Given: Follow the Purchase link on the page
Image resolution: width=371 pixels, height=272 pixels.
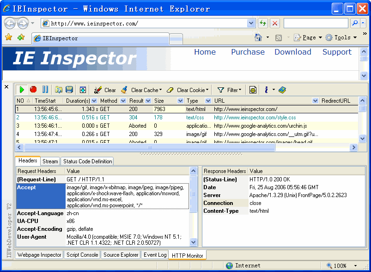Looking at the screenshot, I should tap(248, 52).
